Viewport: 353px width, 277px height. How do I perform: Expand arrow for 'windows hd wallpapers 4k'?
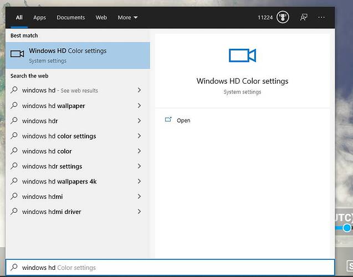[x=139, y=181]
